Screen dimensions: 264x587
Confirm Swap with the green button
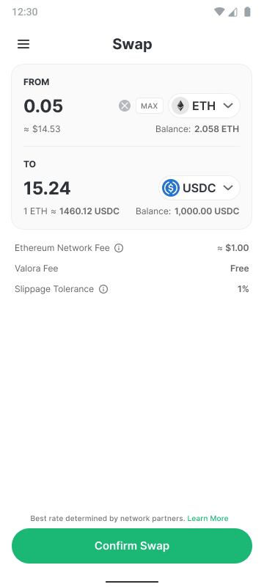[132, 545]
